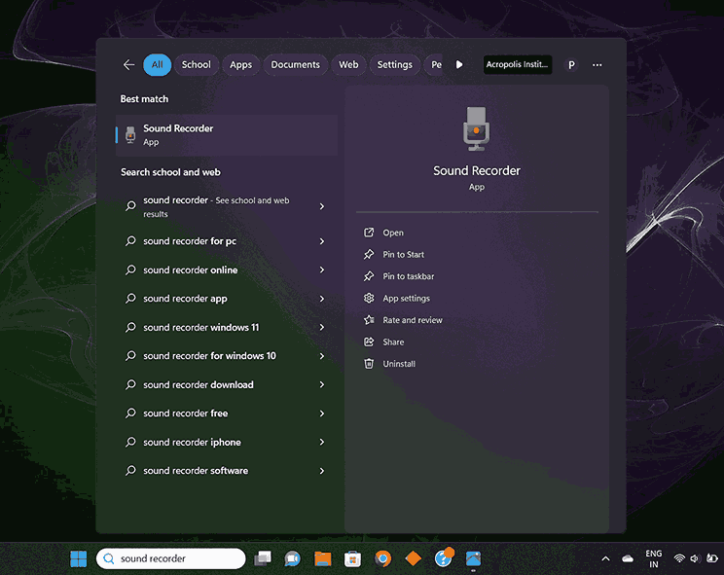Image resolution: width=724 pixels, height=575 pixels.
Task: Open the P profile avatar
Action: click(571, 65)
